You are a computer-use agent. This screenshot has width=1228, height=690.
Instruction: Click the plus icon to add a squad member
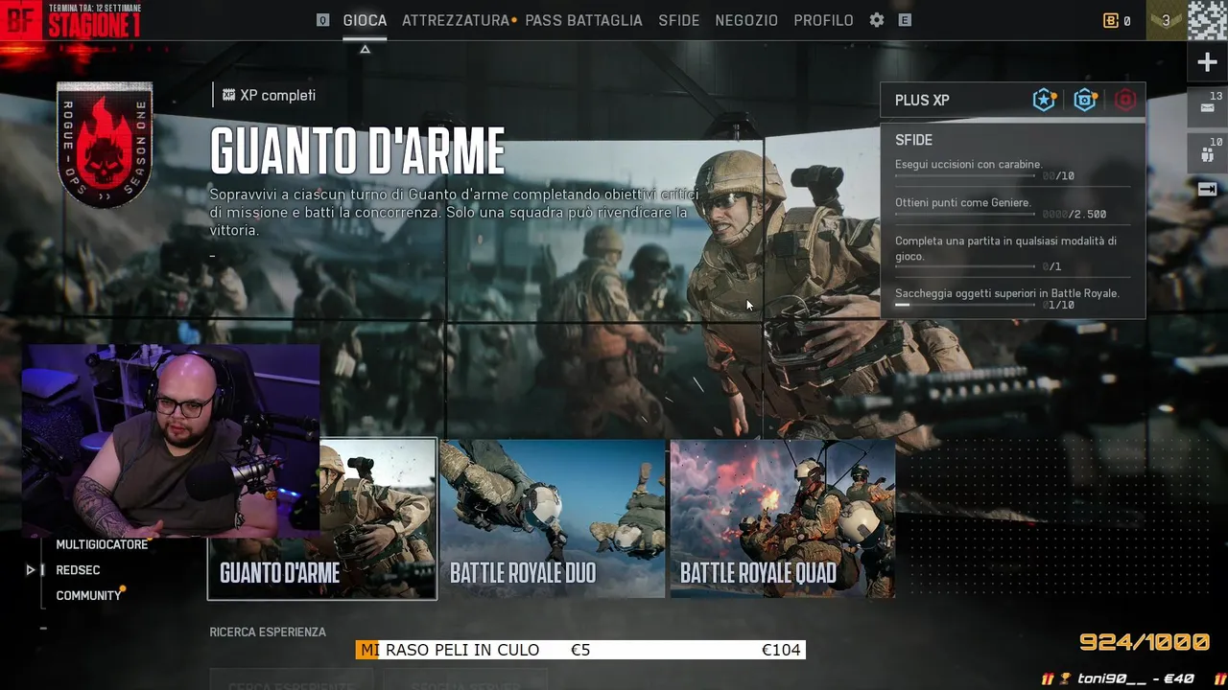[x=1207, y=63]
